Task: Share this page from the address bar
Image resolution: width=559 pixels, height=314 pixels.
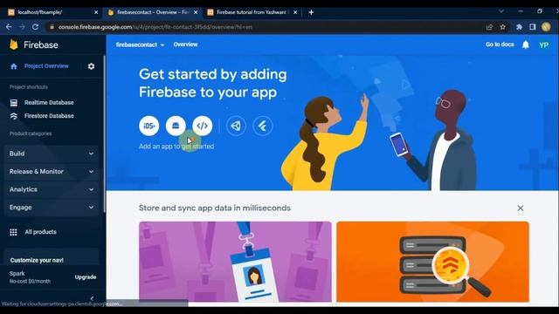Action: (489, 27)
